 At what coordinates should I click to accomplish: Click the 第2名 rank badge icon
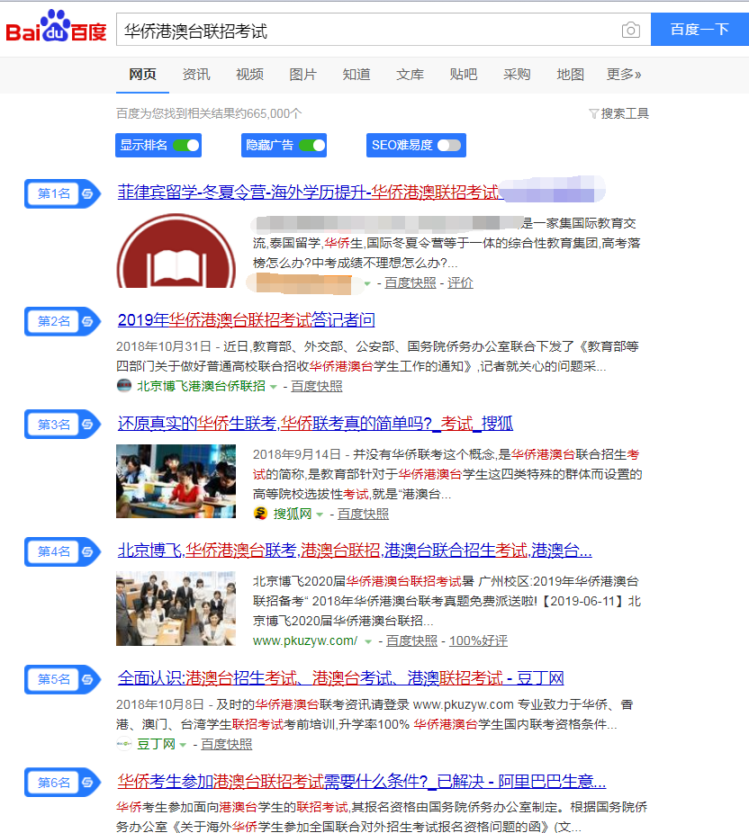click(x=62, y=321)
